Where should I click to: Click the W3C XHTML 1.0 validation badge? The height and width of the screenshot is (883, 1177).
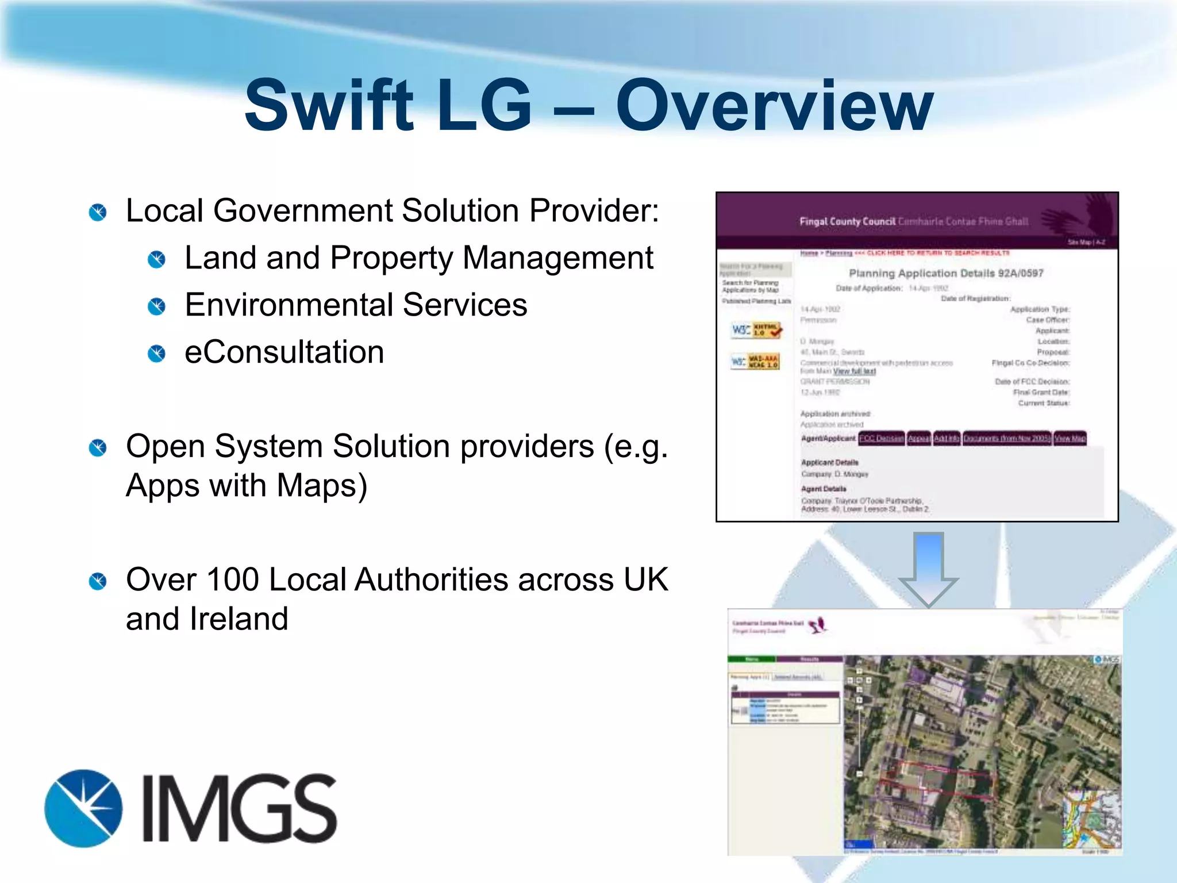[x=756, y=330]
